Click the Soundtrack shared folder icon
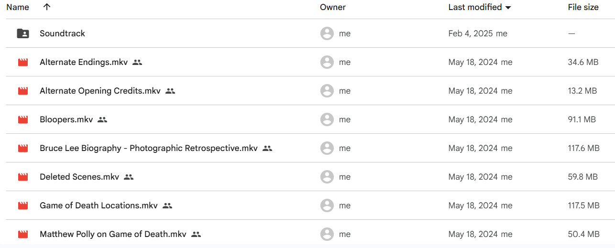 [23, 33]
